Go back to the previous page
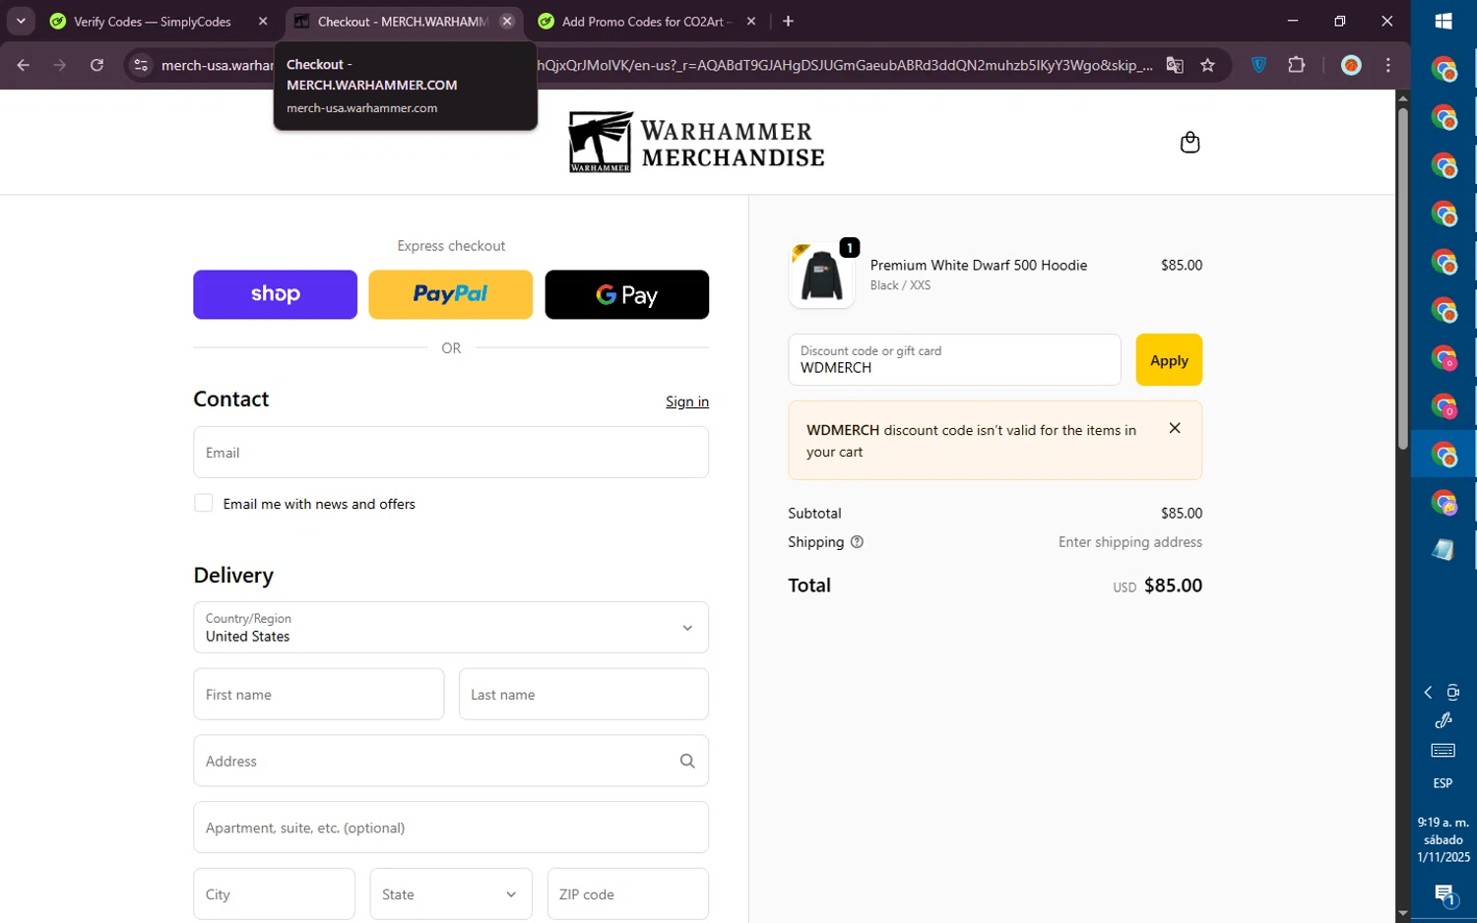This screenshot has width=1477, height=923. coord(24,65)
